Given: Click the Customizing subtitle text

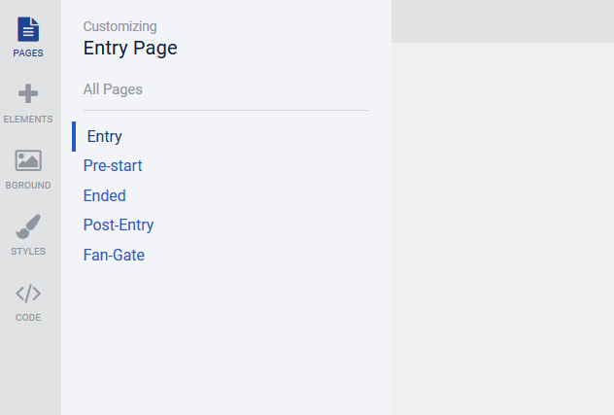Looking at the screenshot, I should tap(119, 26).
